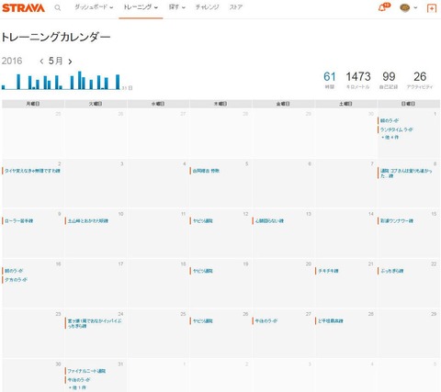The image size is (441, 392).
Task: Open the チャレンジ page
Action: [x=207, y=7]
